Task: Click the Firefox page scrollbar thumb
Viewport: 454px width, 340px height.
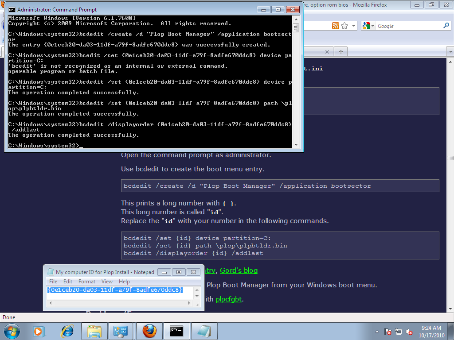Action: click(450, 158)
